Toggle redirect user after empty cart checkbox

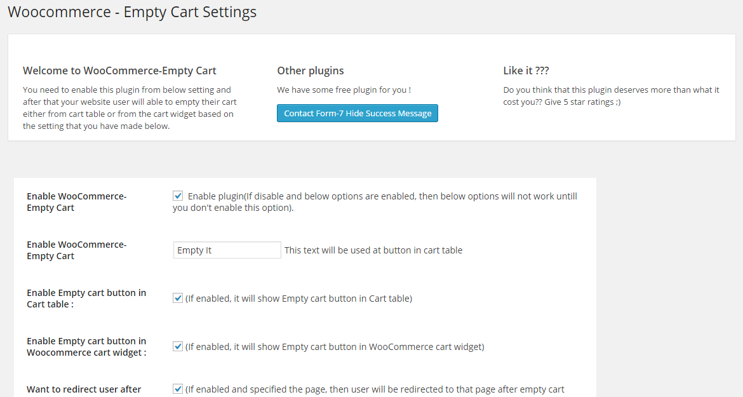pyautogui.click(x=178, y=389)
